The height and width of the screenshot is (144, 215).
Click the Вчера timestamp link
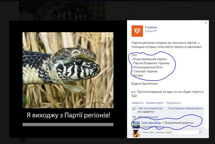[x=149, y=31]
